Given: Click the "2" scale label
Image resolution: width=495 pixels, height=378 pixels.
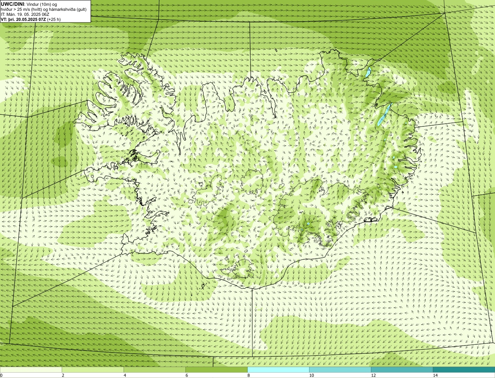Looking at the screenshot, I should 63,375.
